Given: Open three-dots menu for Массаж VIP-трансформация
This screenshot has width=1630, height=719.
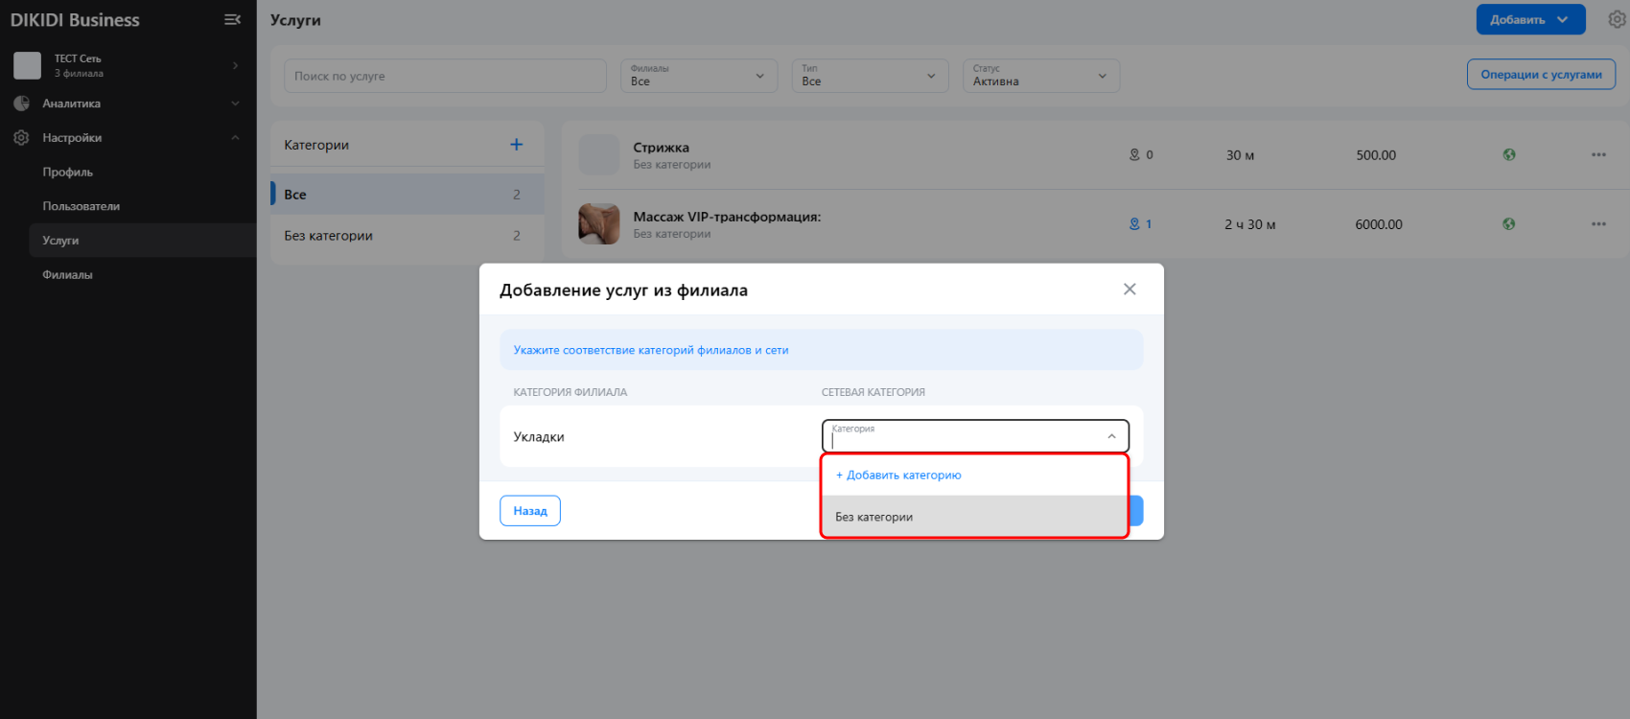Looking at the screenshot, I should pyautogui.click(x=1598, y=224).
